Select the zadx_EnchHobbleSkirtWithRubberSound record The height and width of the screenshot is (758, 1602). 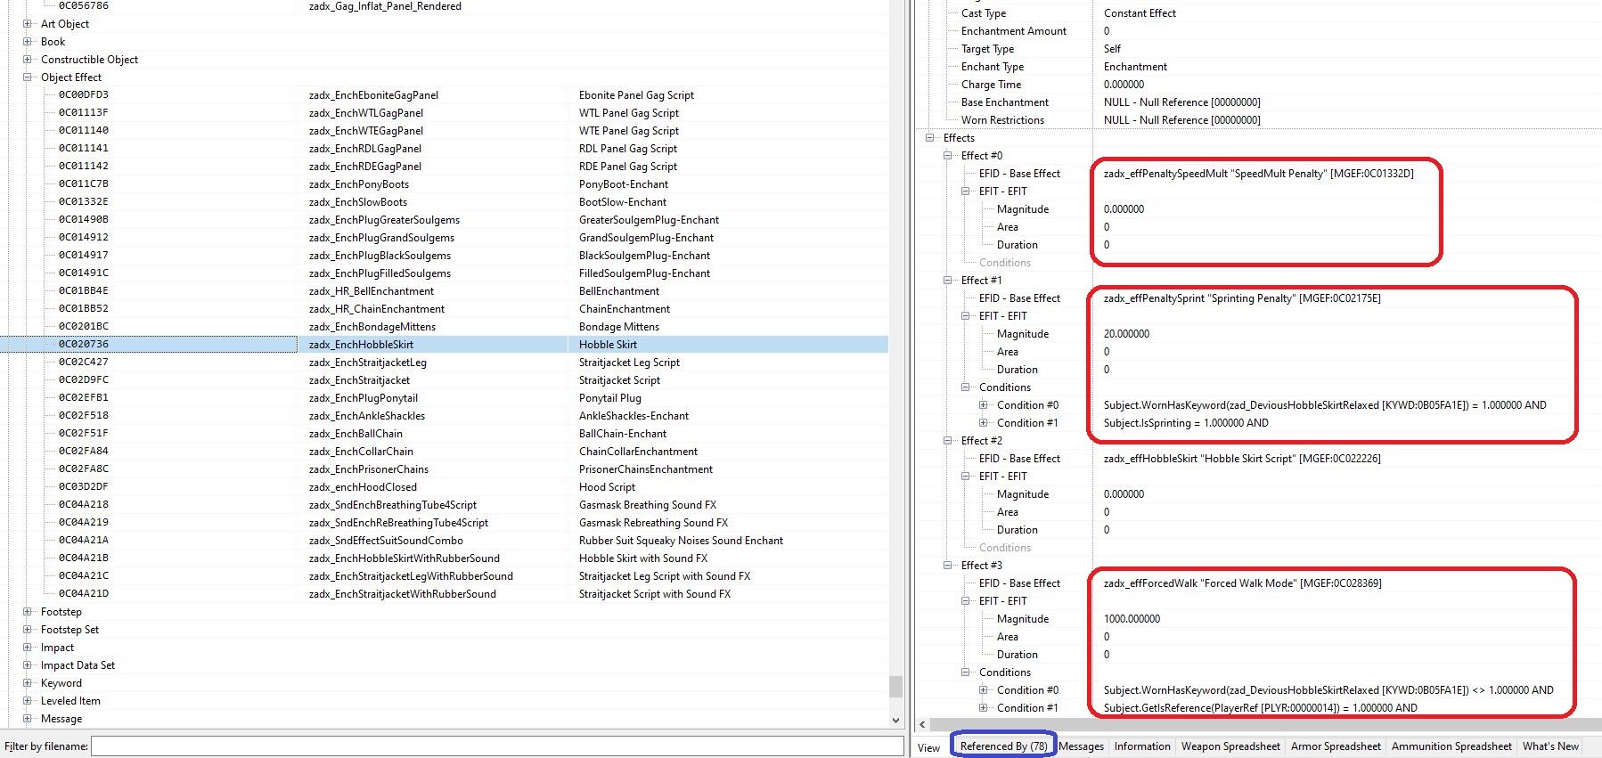[x=444, y=558]
